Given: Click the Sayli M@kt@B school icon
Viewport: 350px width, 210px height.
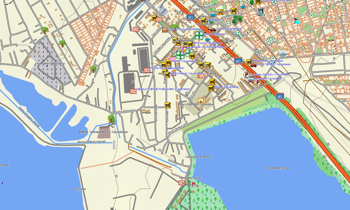Looking at the screenshot, I should 200,100.
